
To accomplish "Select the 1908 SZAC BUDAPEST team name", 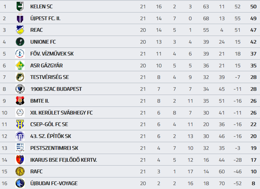I will [56, 89].
